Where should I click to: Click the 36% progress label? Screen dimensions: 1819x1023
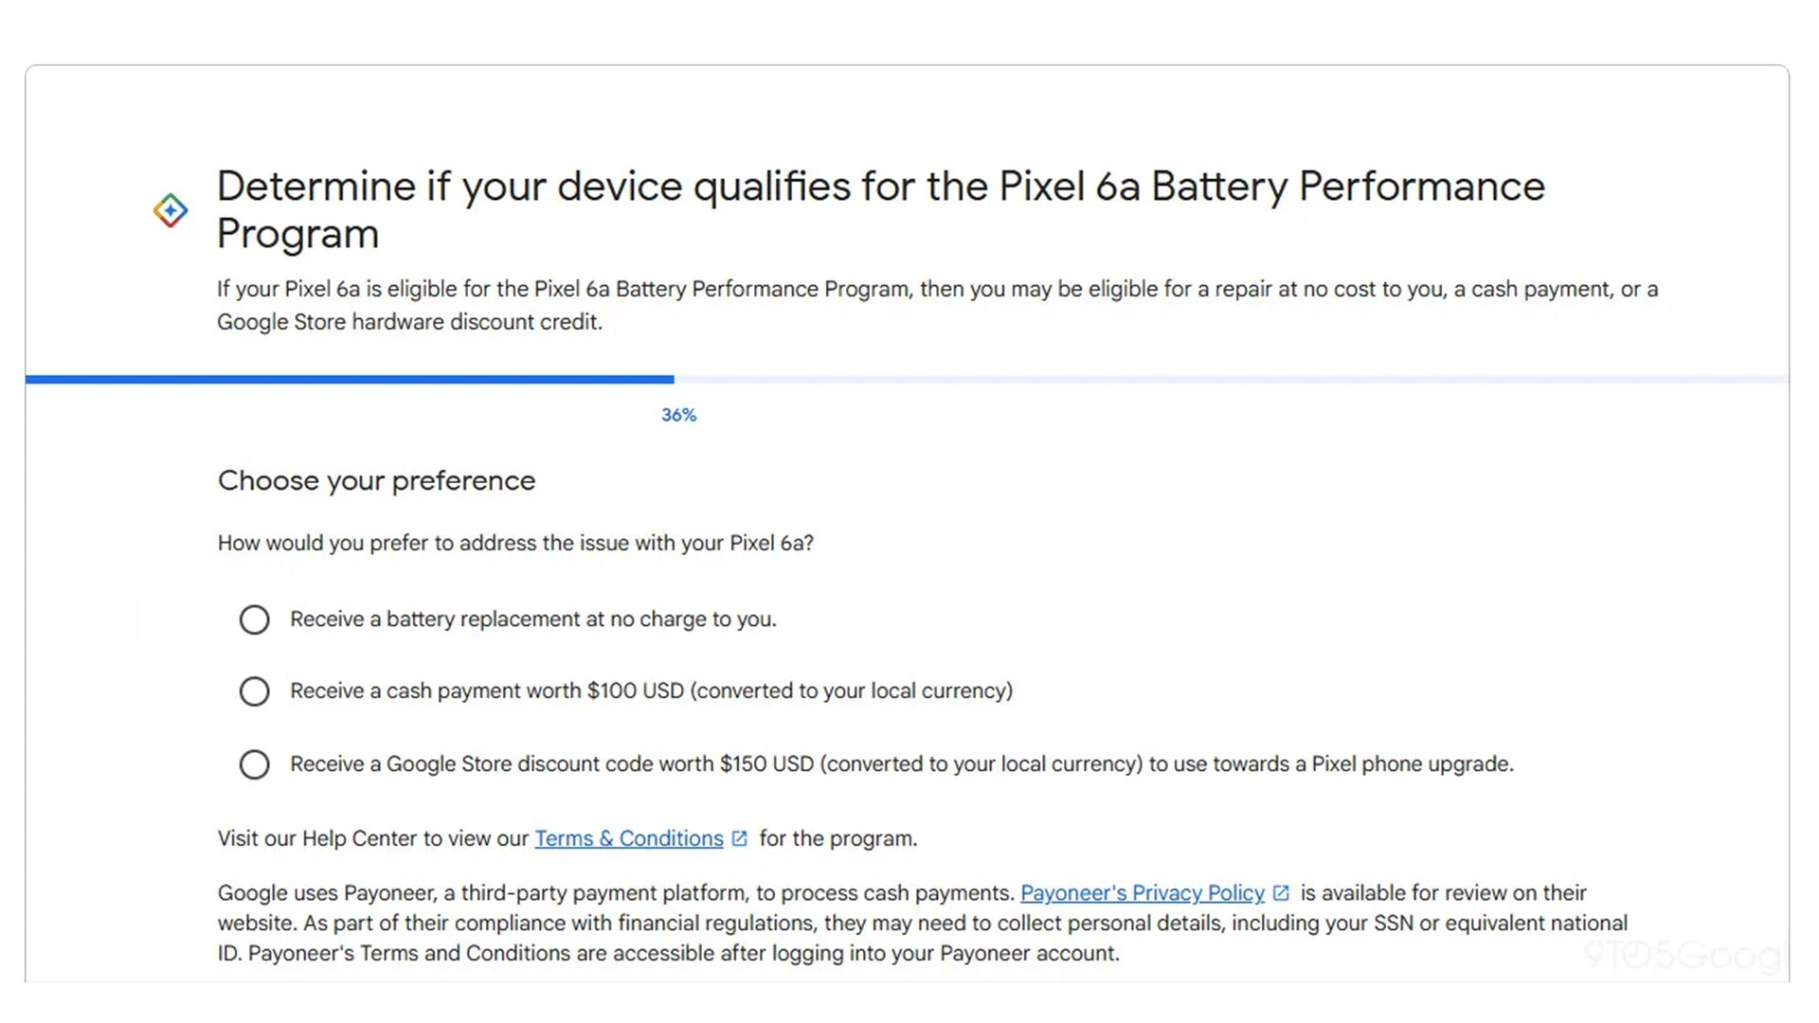tap(678, 415)
